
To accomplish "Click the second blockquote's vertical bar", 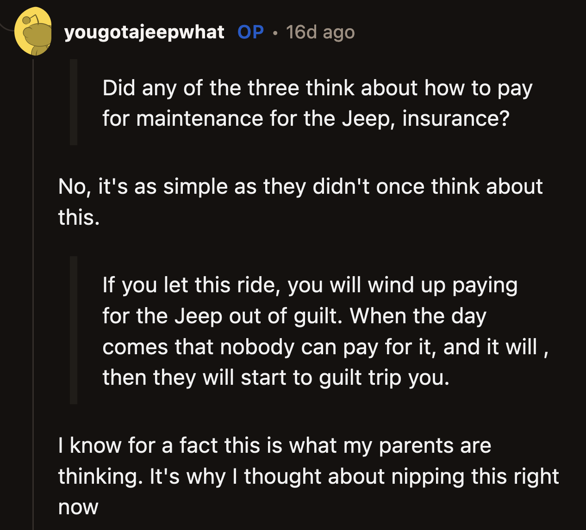I will pyautogui.click(x=74, y=330).
